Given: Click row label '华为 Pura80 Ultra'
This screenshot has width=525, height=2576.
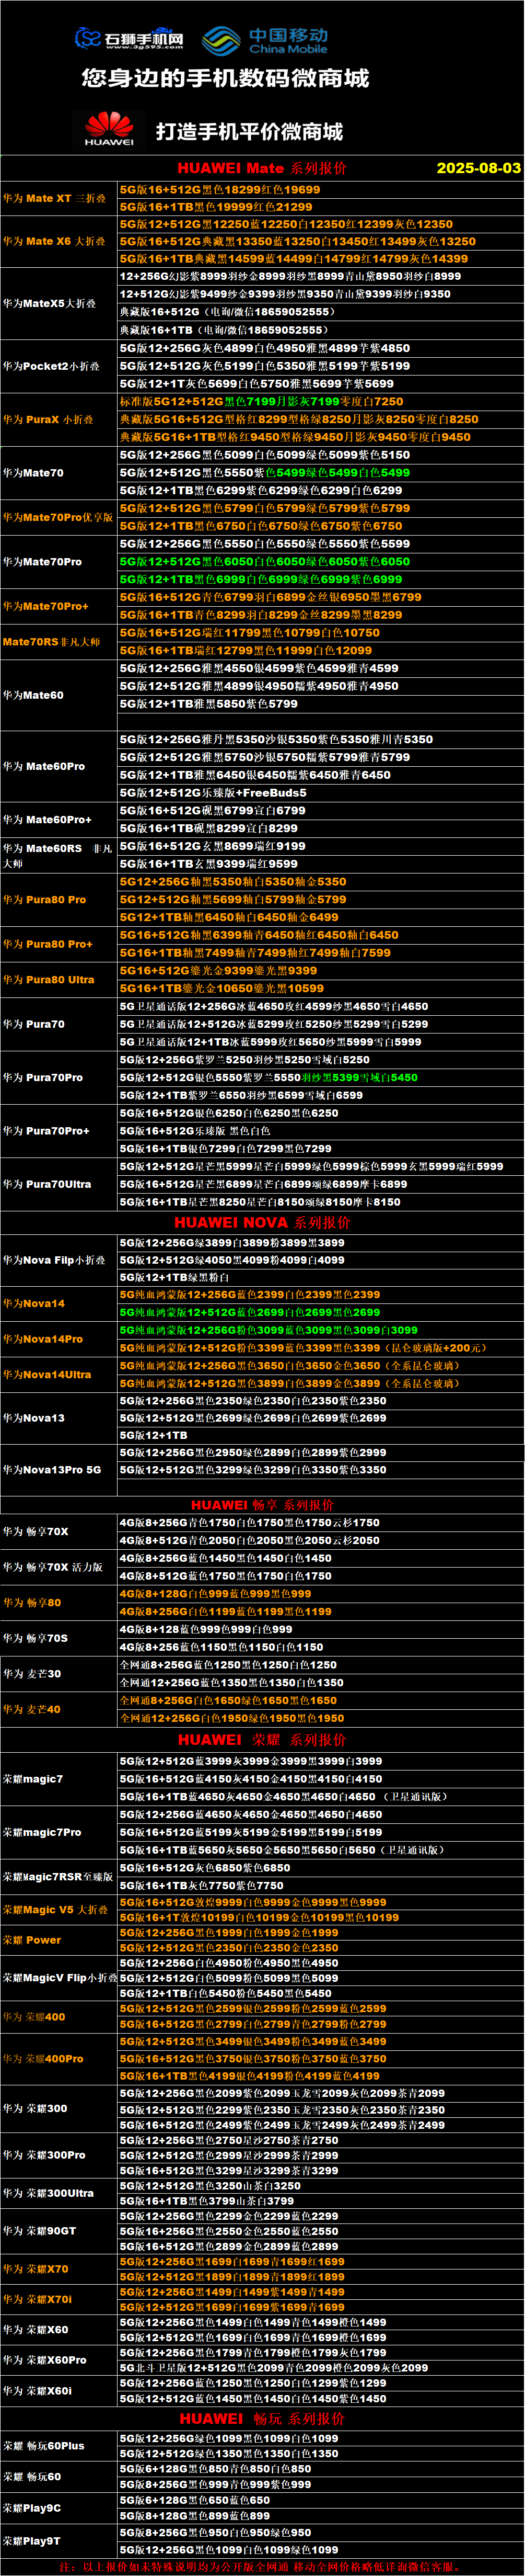Looking at the screenshot, I should click(48, 980).
